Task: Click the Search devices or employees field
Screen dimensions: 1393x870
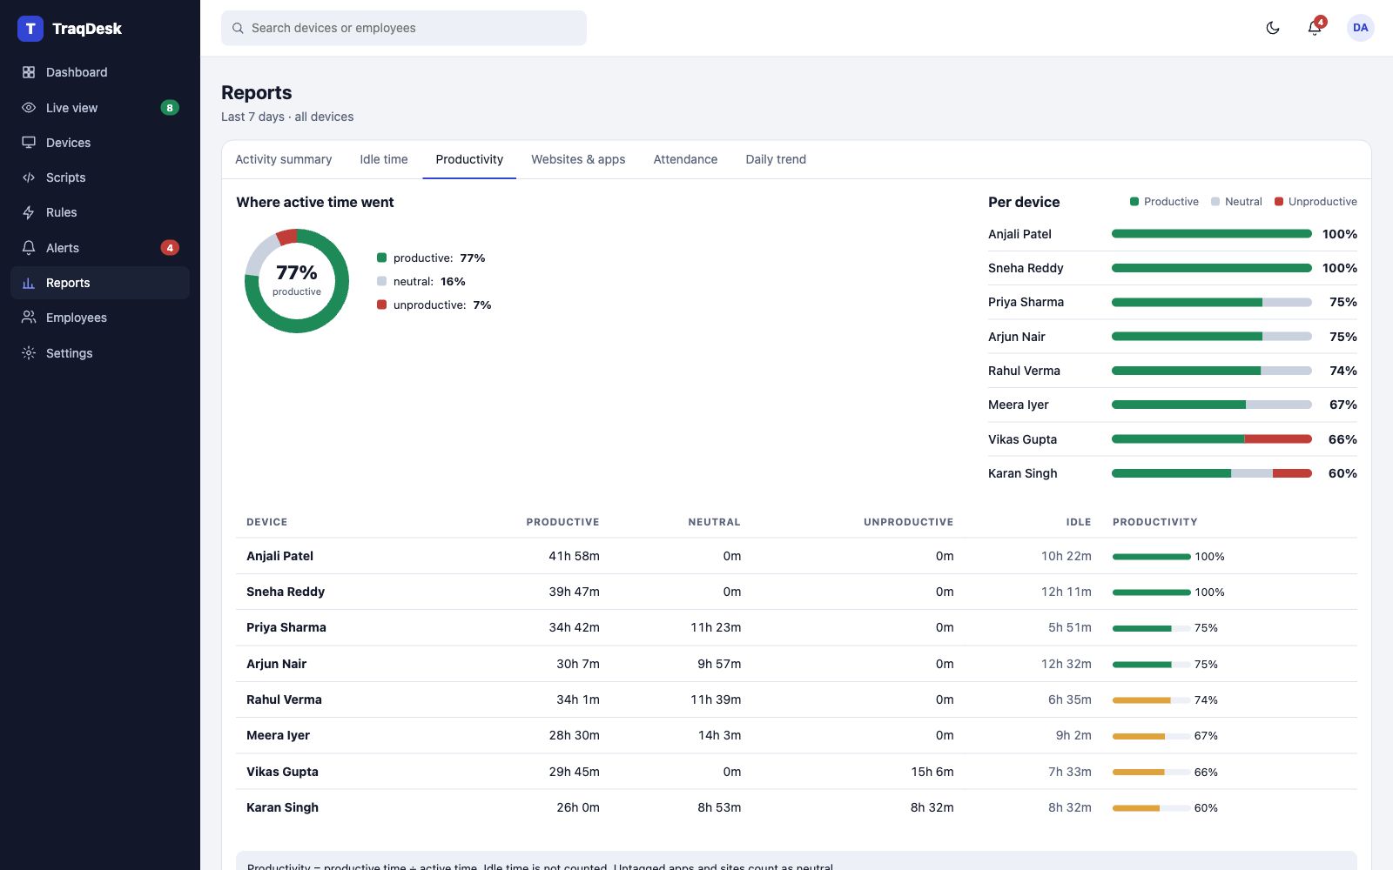Action: tap(404, 28)
